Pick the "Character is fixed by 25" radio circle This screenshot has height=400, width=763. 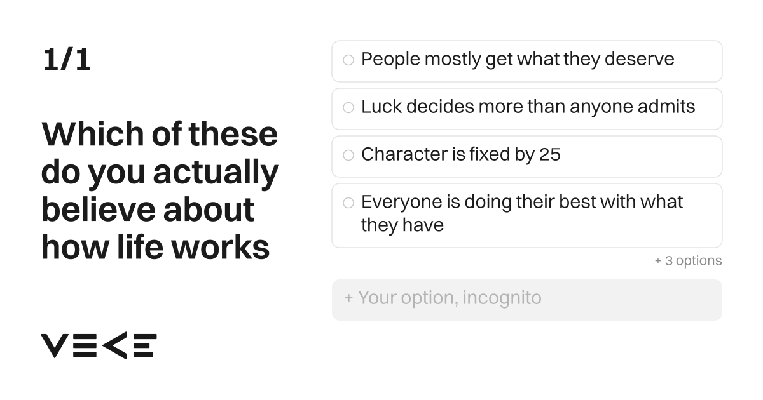click(348, 156)
